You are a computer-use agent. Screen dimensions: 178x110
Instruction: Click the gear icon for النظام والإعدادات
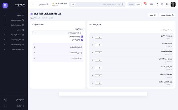coord(23,49)
